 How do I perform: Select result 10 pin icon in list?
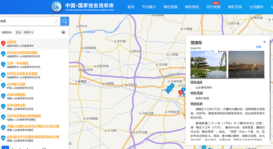tap(3, 138)
